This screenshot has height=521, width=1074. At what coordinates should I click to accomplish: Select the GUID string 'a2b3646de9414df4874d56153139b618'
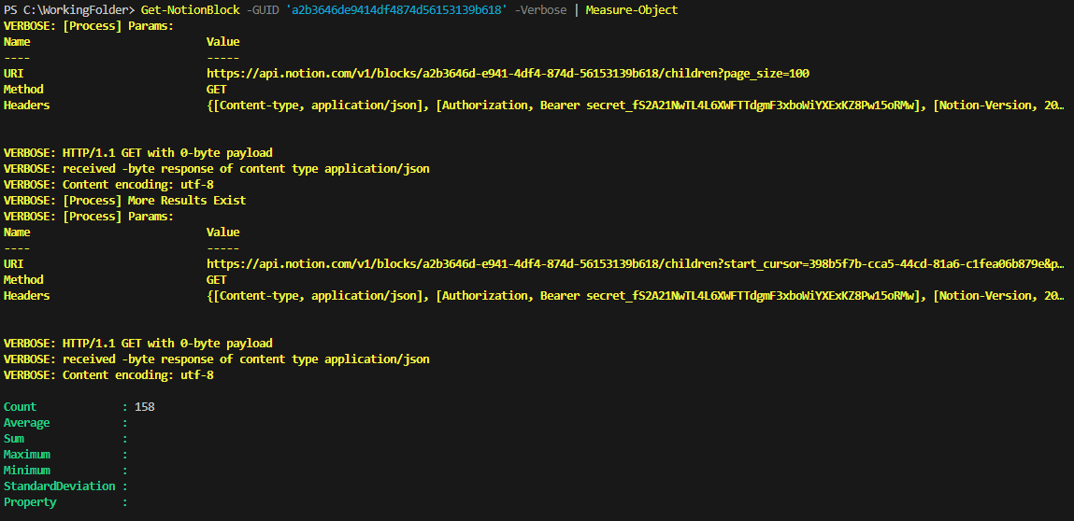pyautogui.click(x=397, y=10)
